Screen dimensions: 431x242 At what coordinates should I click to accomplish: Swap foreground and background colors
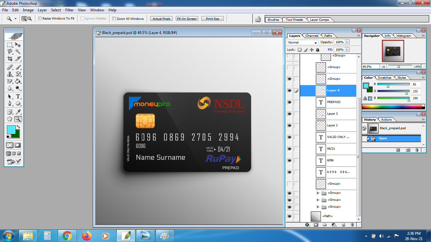(18, 127)
